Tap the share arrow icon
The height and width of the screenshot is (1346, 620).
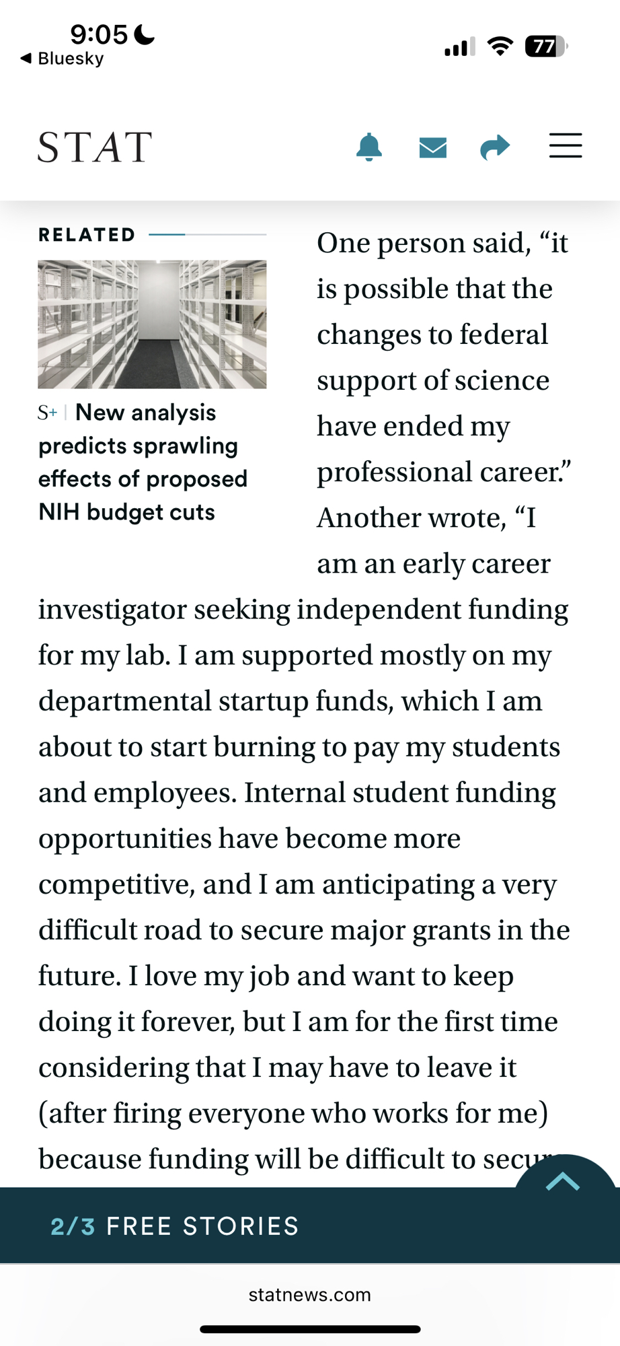495,147
